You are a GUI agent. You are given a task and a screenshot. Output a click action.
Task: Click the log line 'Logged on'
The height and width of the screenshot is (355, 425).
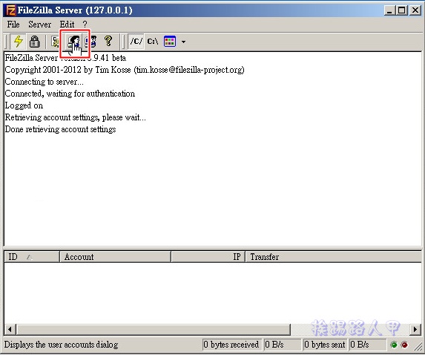[24, 105]
